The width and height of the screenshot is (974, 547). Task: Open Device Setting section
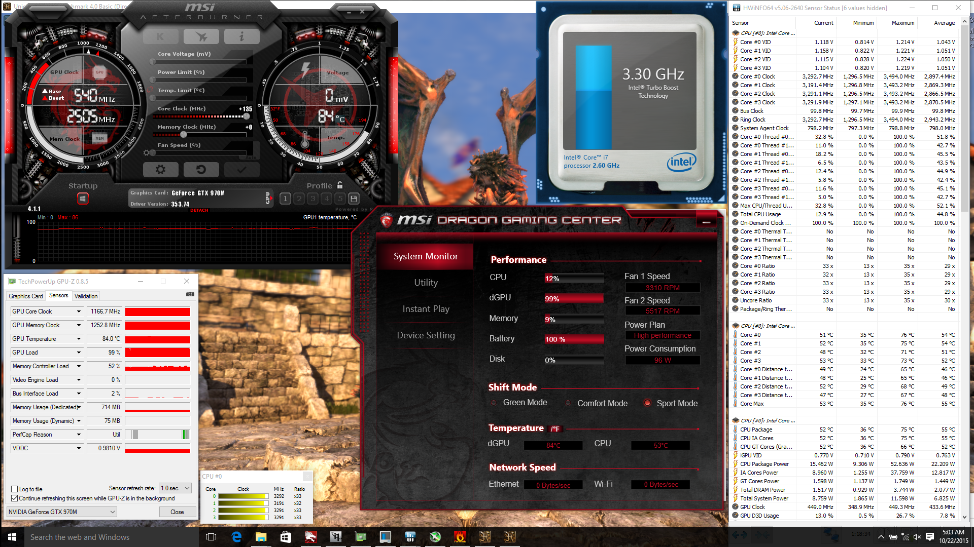tap(426, 335)
